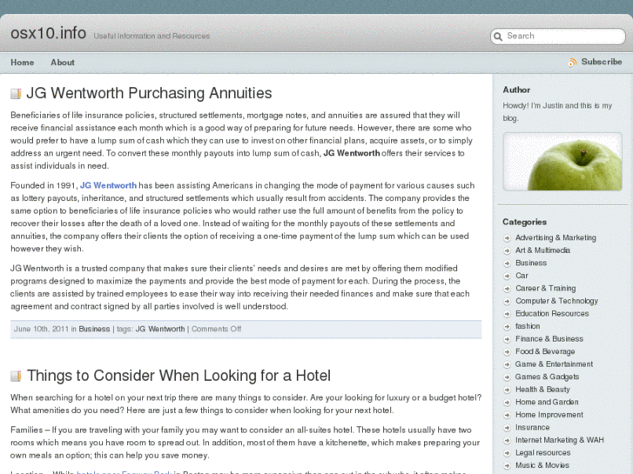The image size is (633, 474).
Task: Click the arrow bullet next to Career & Training
Action: click(x=507, y=289)
